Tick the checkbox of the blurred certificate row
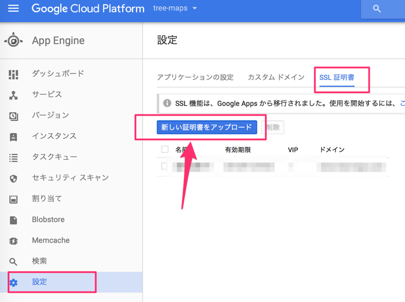405x302 pixels. point(164,166)
